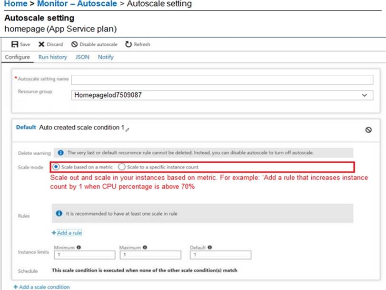Select Scale based on a metric radio
The height and width of the screenshot is (290, 386).
pyautogui.click(x=56, y=167)
